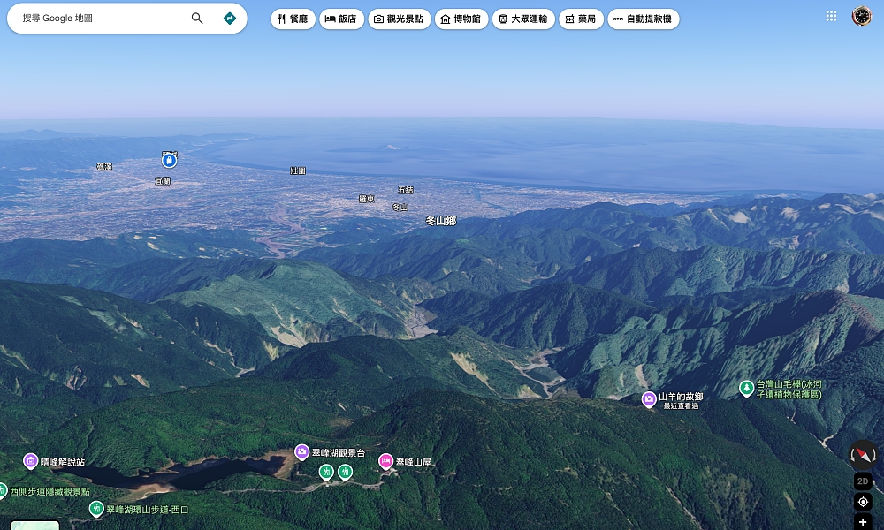Filter by 餐廳 restaurants chip
This screenshot has width=884, height=530.
tap(293, 19)
